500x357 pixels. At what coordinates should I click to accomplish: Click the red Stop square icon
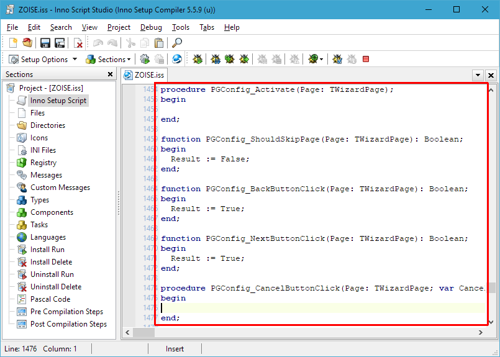coord(366,59)
